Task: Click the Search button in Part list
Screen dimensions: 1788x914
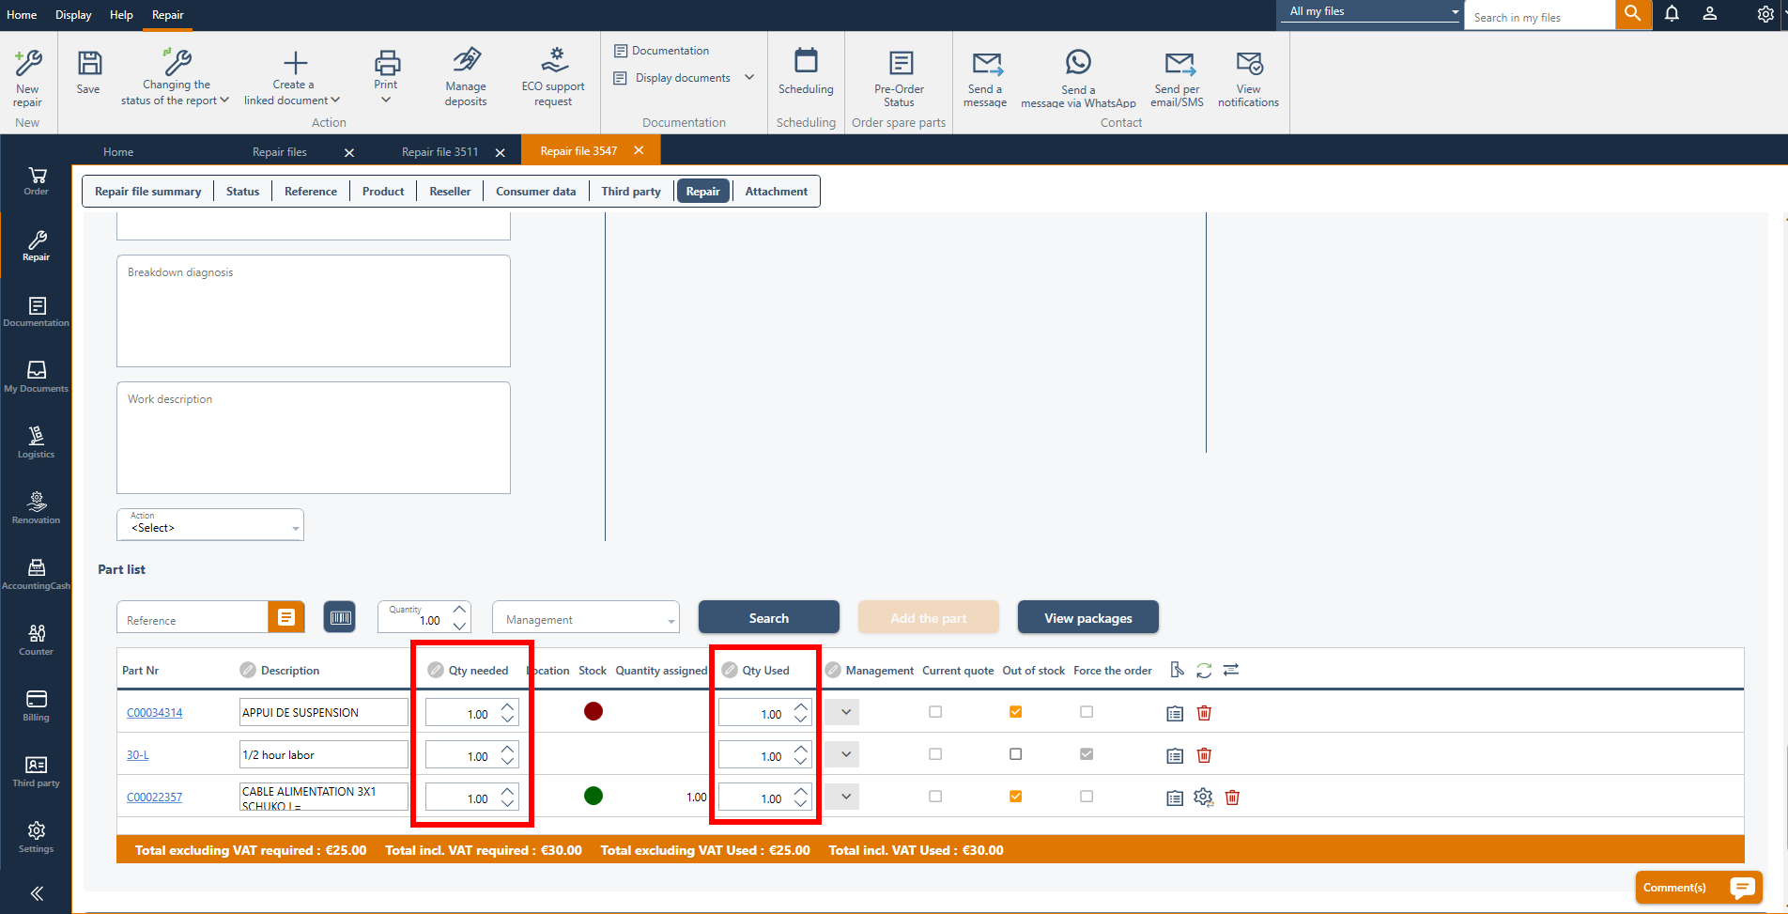Action: point(769,617)
